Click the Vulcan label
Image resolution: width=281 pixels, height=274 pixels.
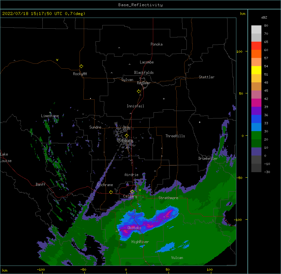tap(177, 258)
